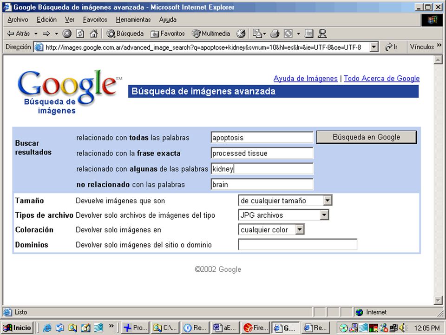The image size is (446, 335).
Task: Open the Archivo menu
Action: pyautogui.click(x=18, y=20)
